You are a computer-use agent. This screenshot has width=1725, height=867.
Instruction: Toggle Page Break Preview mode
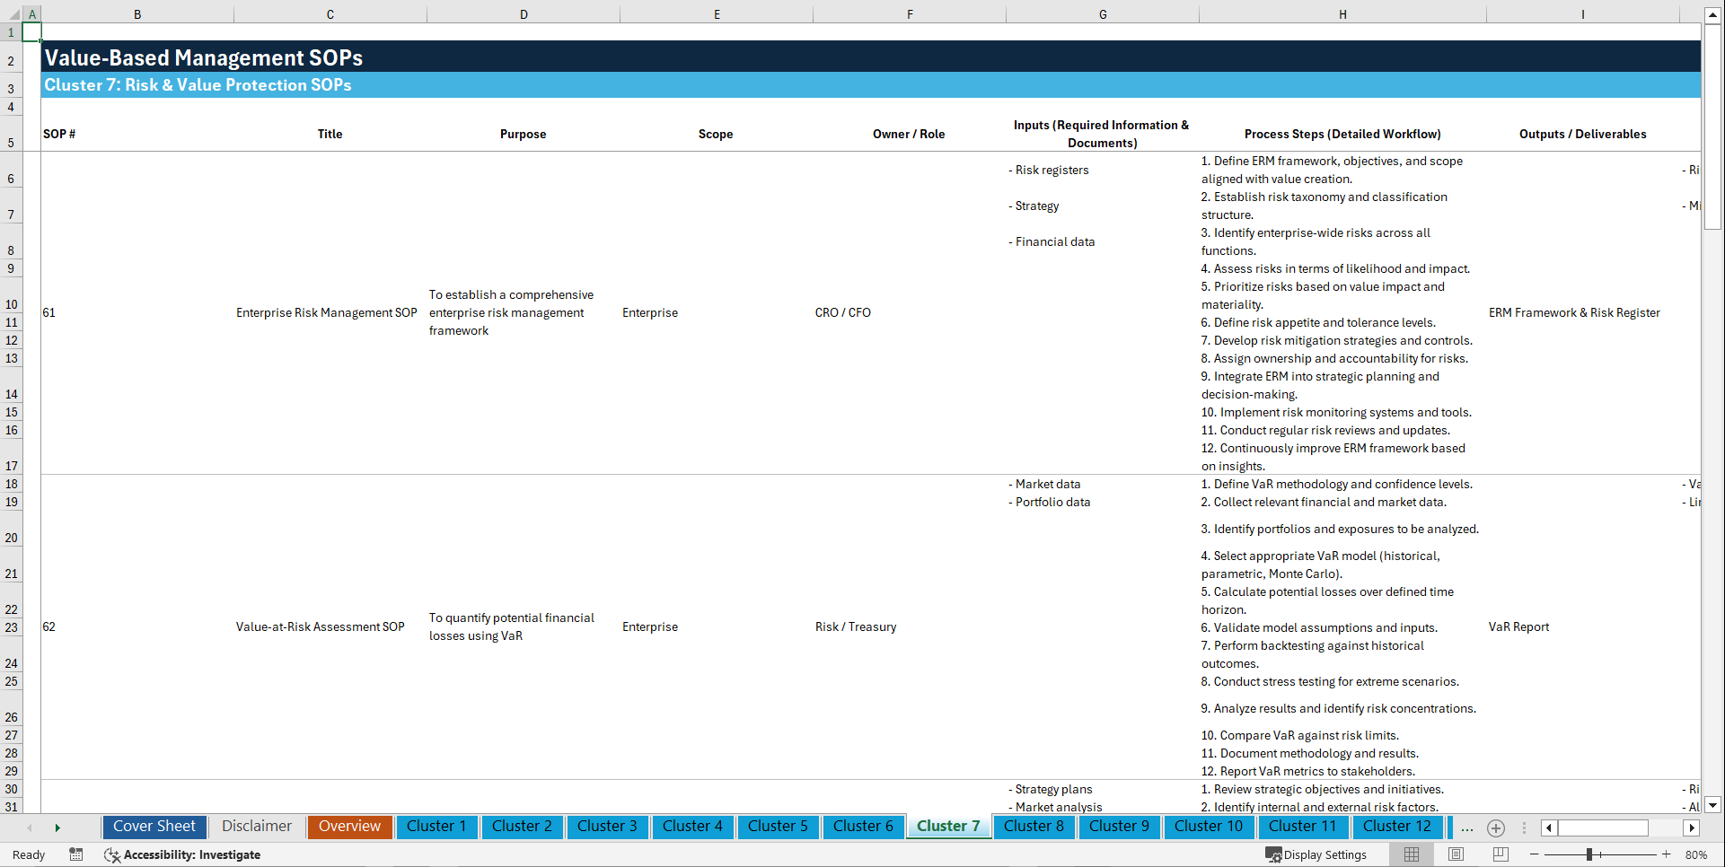[1500, 854]
